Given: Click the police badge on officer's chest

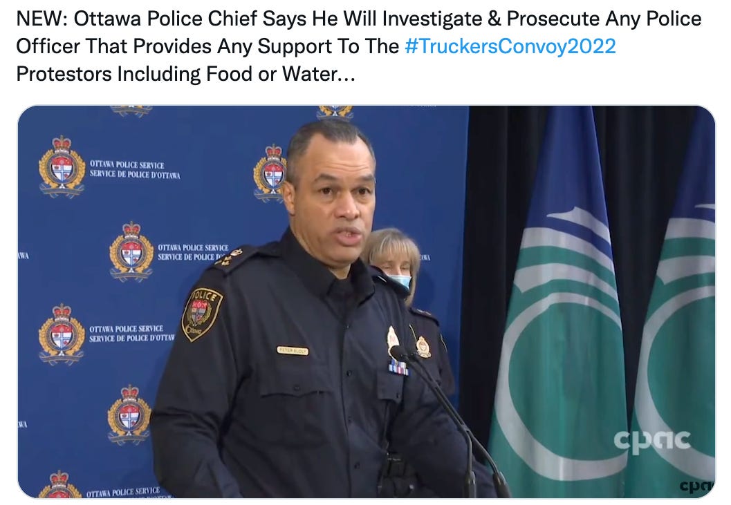Looking at the screenshot, I should [393, 337].
